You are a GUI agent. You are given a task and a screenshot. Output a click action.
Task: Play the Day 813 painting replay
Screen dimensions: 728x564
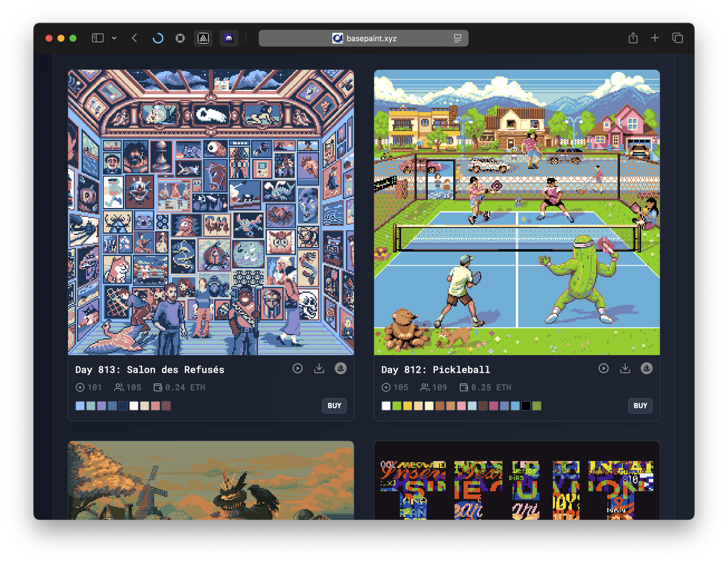coord(297,369)
